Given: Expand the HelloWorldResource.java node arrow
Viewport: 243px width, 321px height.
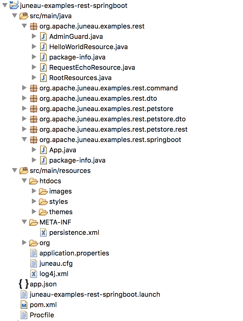Looking at the screenshot, I should (34, 47).
